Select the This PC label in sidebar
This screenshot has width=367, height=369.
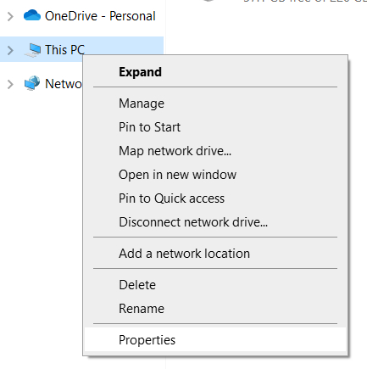click(64, 50)
